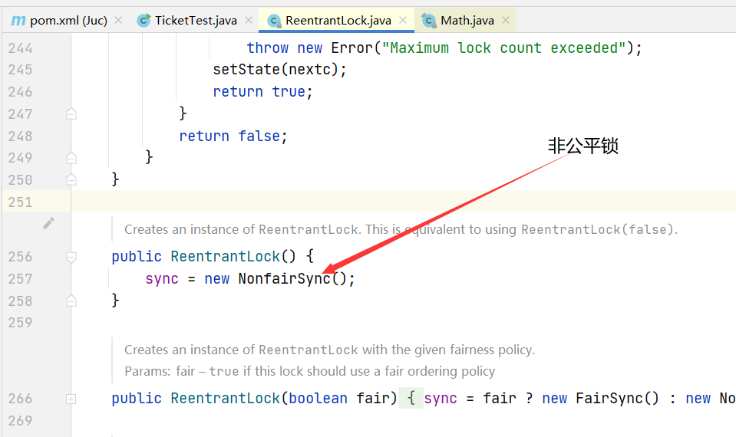Viewport: 736px width, 437px height.
Task: Close the TicketTest.java tab
Action: point(249,20)
